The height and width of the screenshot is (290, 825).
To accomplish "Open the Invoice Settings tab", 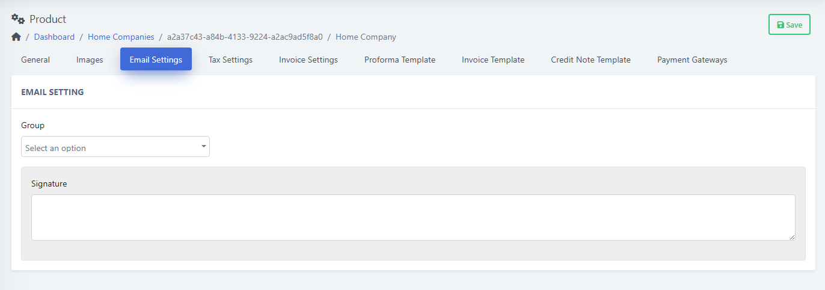I will click(x=308, y=60).
